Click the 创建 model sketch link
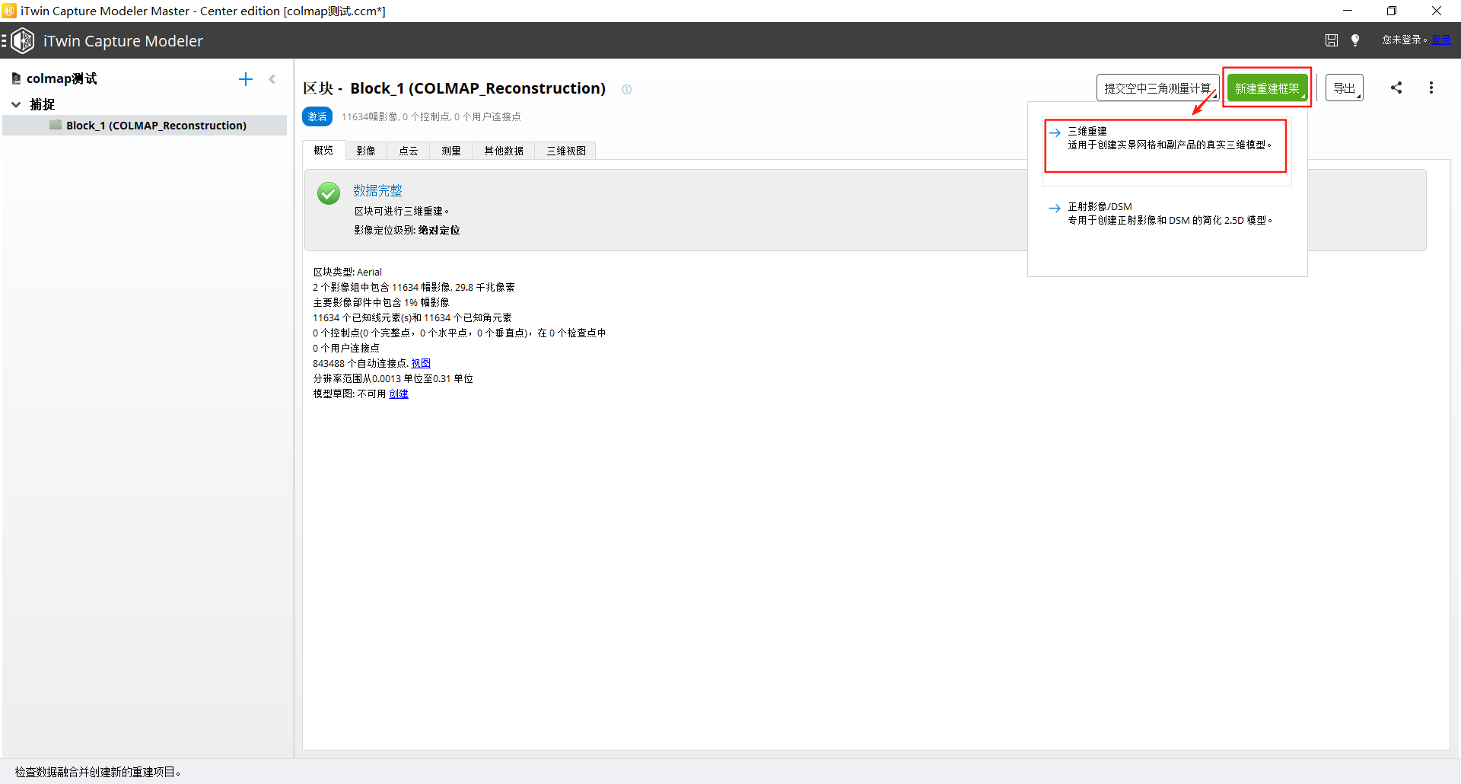Image resolution: width=1461 pixels, height=784 pixels. pyautogui.click(x=399, y=394)
